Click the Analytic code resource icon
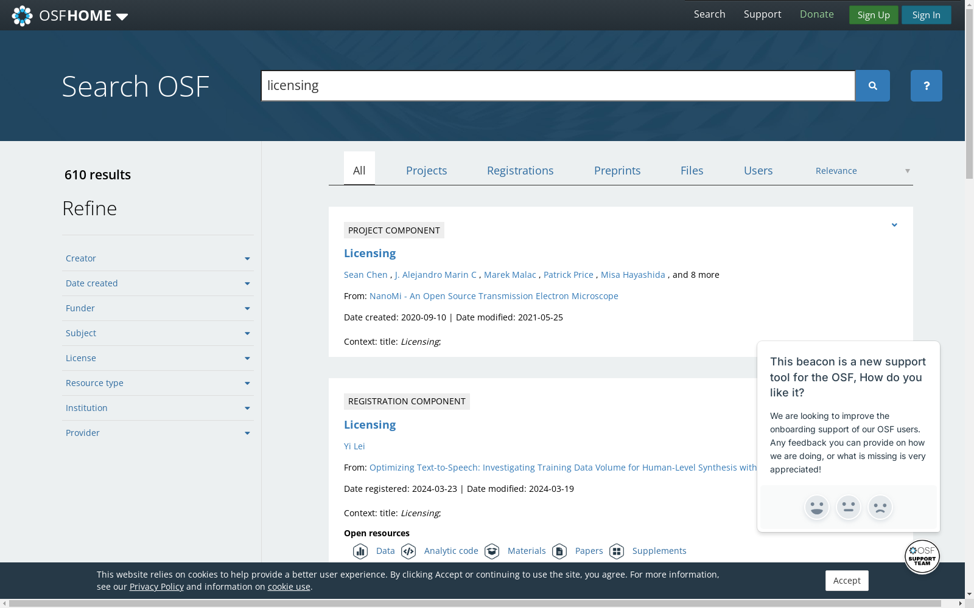 (x=408, y=551)
